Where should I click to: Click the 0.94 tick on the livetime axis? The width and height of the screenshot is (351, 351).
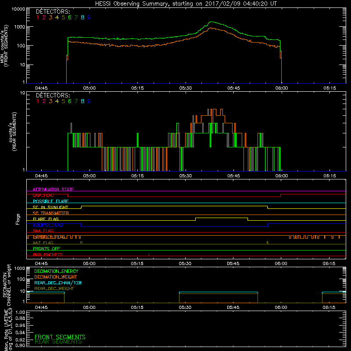pyautogui.click(x=20, y=333)
